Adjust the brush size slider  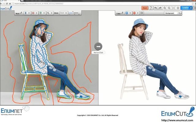tap(74, 13)
